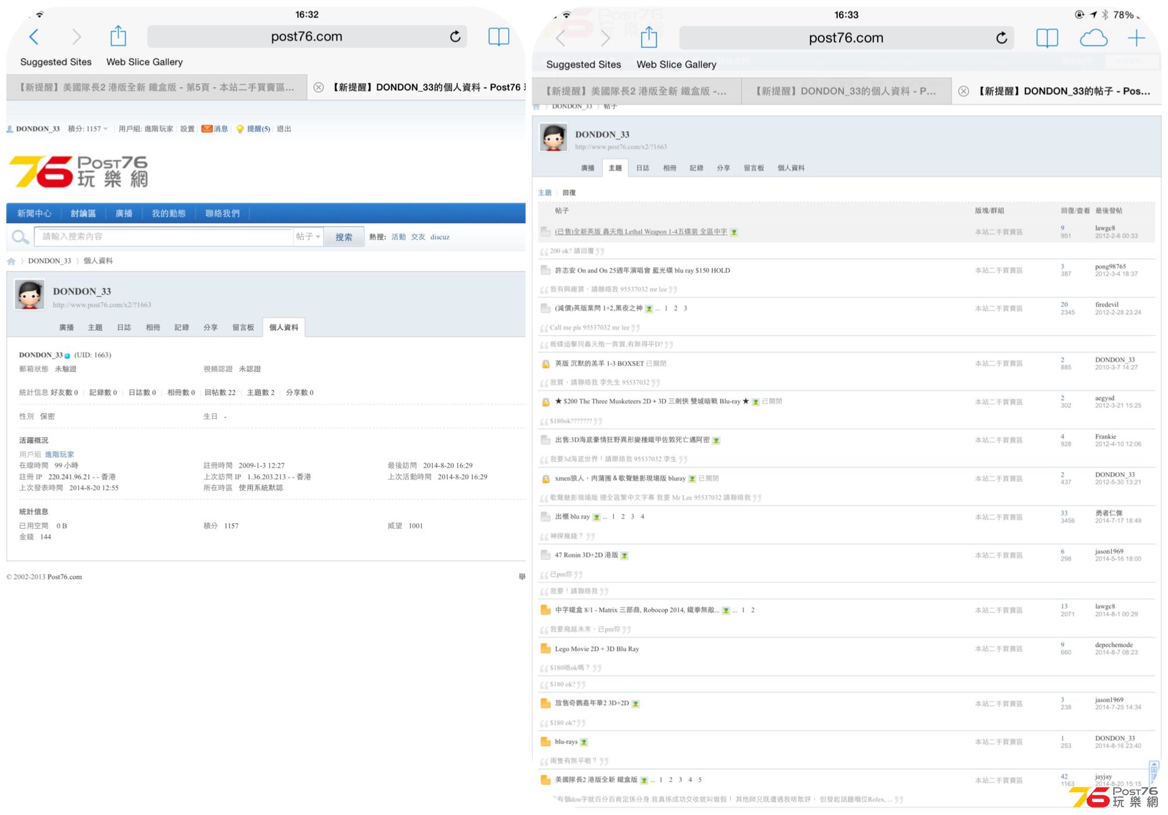Open Suggested Sites in left window
The height and width of the screenshot is (815, 1168).
[x=55, y=62]
